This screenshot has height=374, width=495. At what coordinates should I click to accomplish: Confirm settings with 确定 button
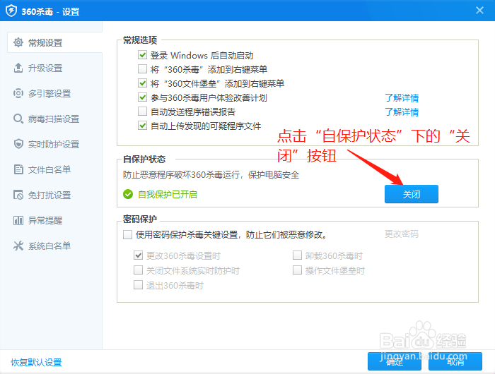(x=395, y=361)
